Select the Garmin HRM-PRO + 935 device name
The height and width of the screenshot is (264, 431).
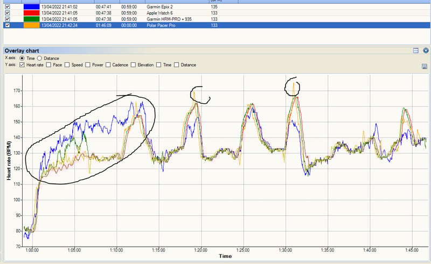coord(169,19)
